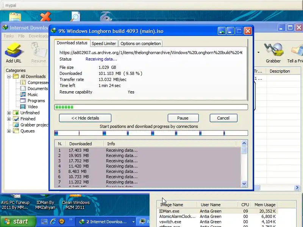Select the Music category
This screenshot has width=303, height=227.
click(x=33, y=95)
